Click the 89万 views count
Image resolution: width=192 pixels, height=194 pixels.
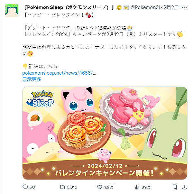146,187
